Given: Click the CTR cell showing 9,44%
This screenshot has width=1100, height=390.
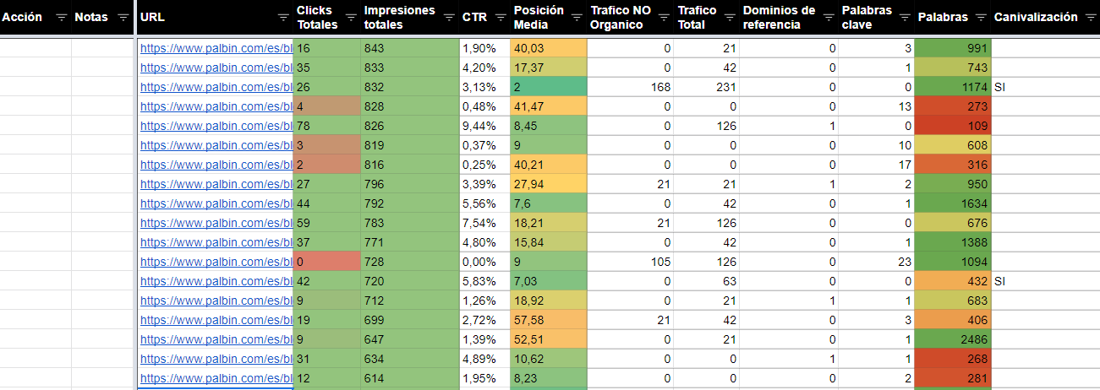Looking at the screenshot, I should (x=484, y=127).
